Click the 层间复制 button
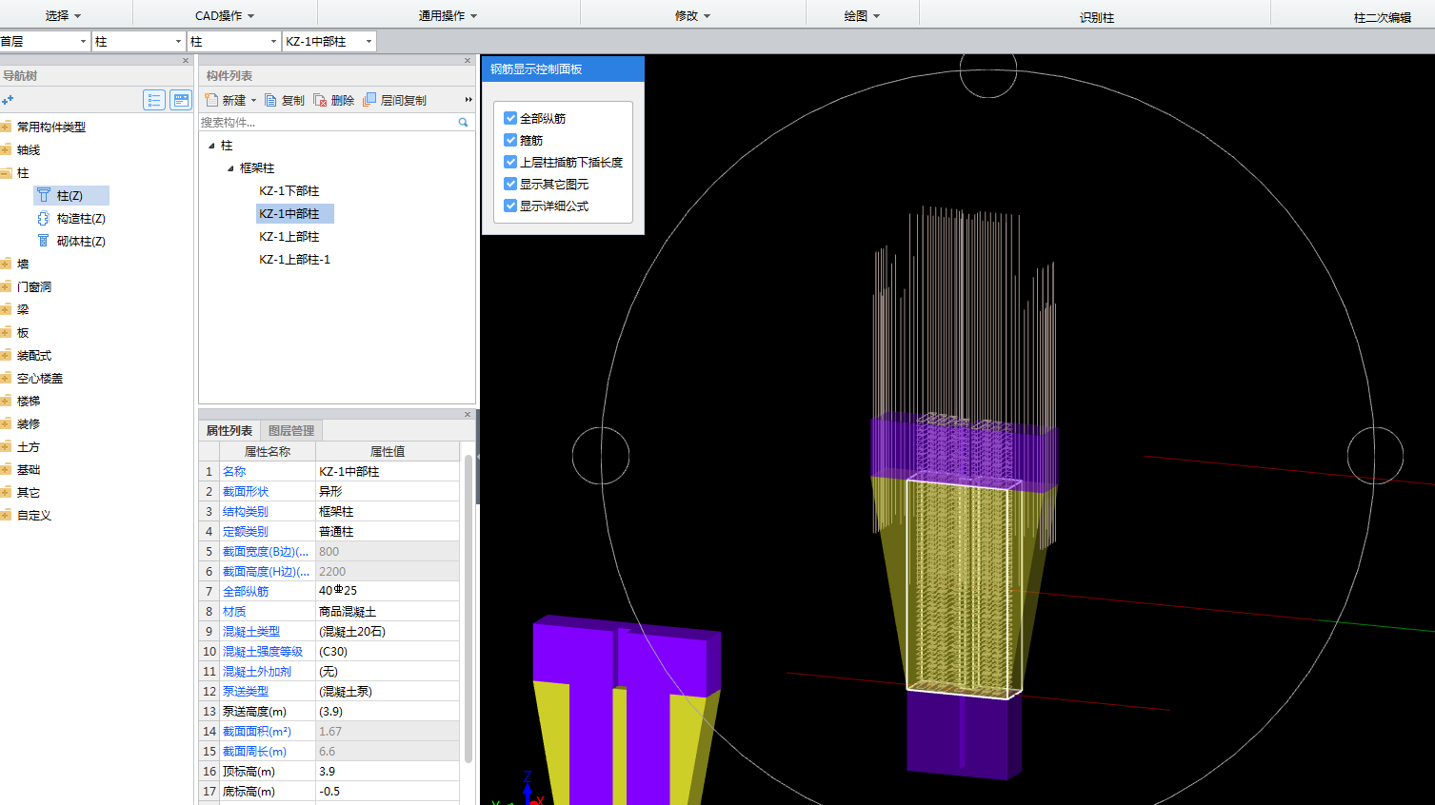 394,100
